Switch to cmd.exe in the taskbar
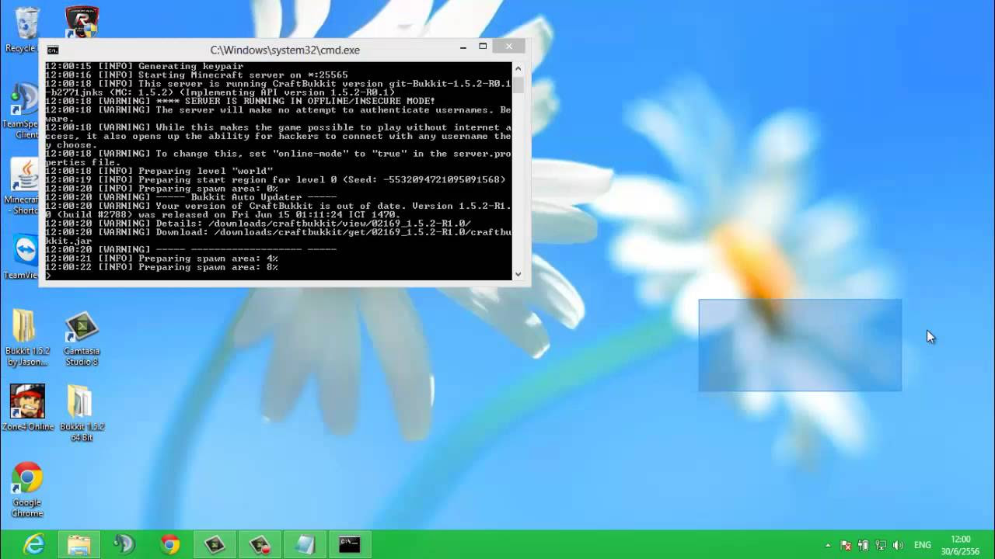The width and height of the screenshot is (995, 559). pyautogui.click(x=350, y=544)
